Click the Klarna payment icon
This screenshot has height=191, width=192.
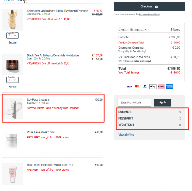(x=161, y=86)
